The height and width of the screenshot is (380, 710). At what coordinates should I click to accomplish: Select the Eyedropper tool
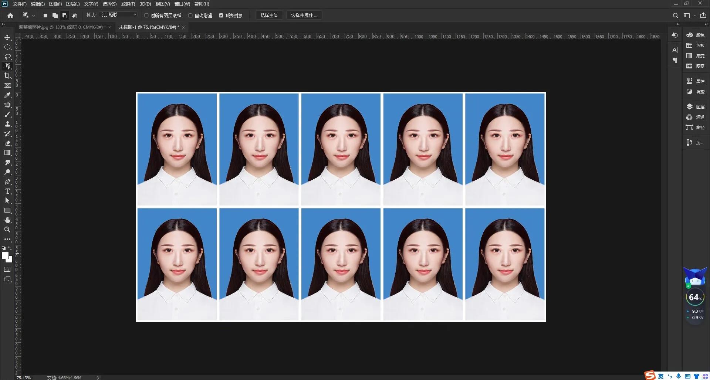7,95
